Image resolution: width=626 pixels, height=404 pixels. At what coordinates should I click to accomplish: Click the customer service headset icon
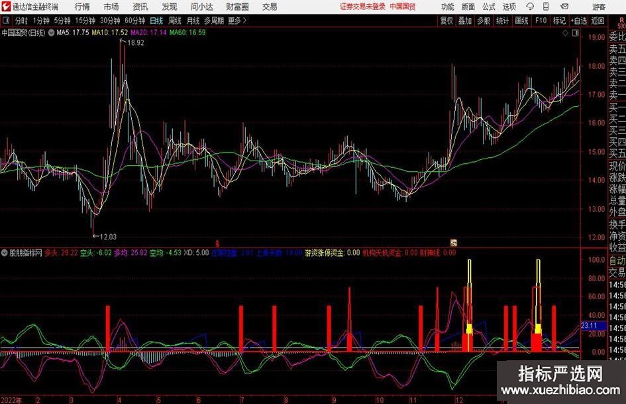pos(530,7)
